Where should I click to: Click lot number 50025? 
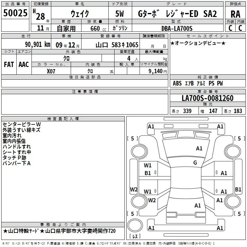[x=15, y=13]
